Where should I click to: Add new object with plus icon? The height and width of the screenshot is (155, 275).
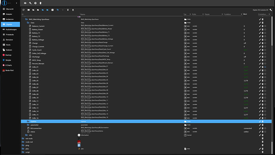[x=63, y=10]
